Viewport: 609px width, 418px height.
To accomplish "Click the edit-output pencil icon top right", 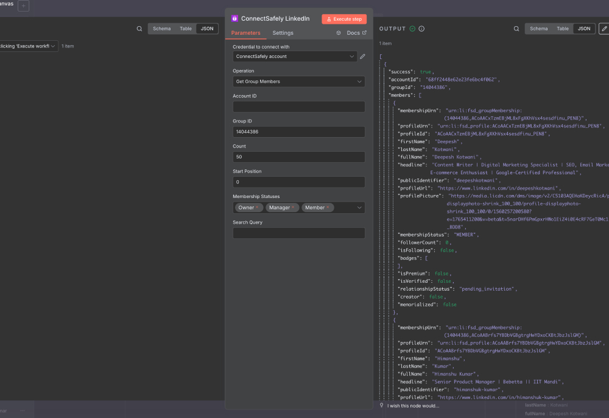I will 604,28.
